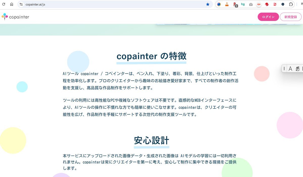
Task: Open the red P extension with badge 9
Action: click(235, 5)
